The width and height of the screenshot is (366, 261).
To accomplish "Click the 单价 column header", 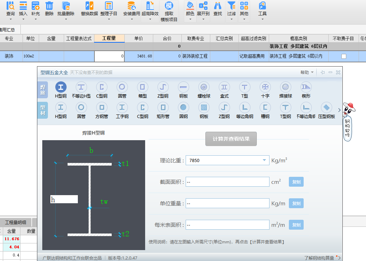I will (x=139, y=38).
